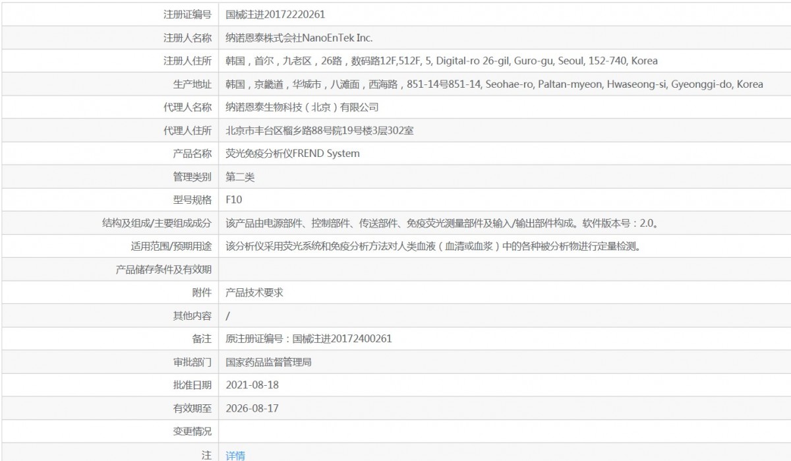Click the 代理人名称 label
This screenshot has height=461, width=791.
coord(187,107)
